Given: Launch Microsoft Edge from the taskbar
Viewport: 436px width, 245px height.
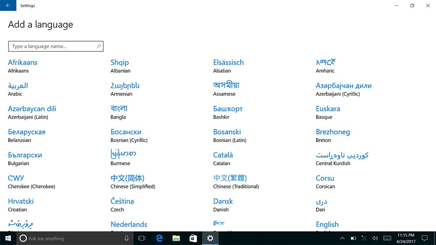Looking at the screenshot, I should (x=159, y=238).
